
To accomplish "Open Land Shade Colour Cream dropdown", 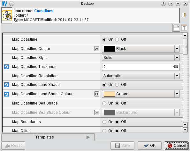I will coord(141,94).
